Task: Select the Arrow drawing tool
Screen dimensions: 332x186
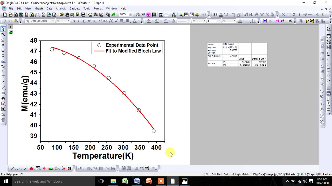Action: click(3, 82)
